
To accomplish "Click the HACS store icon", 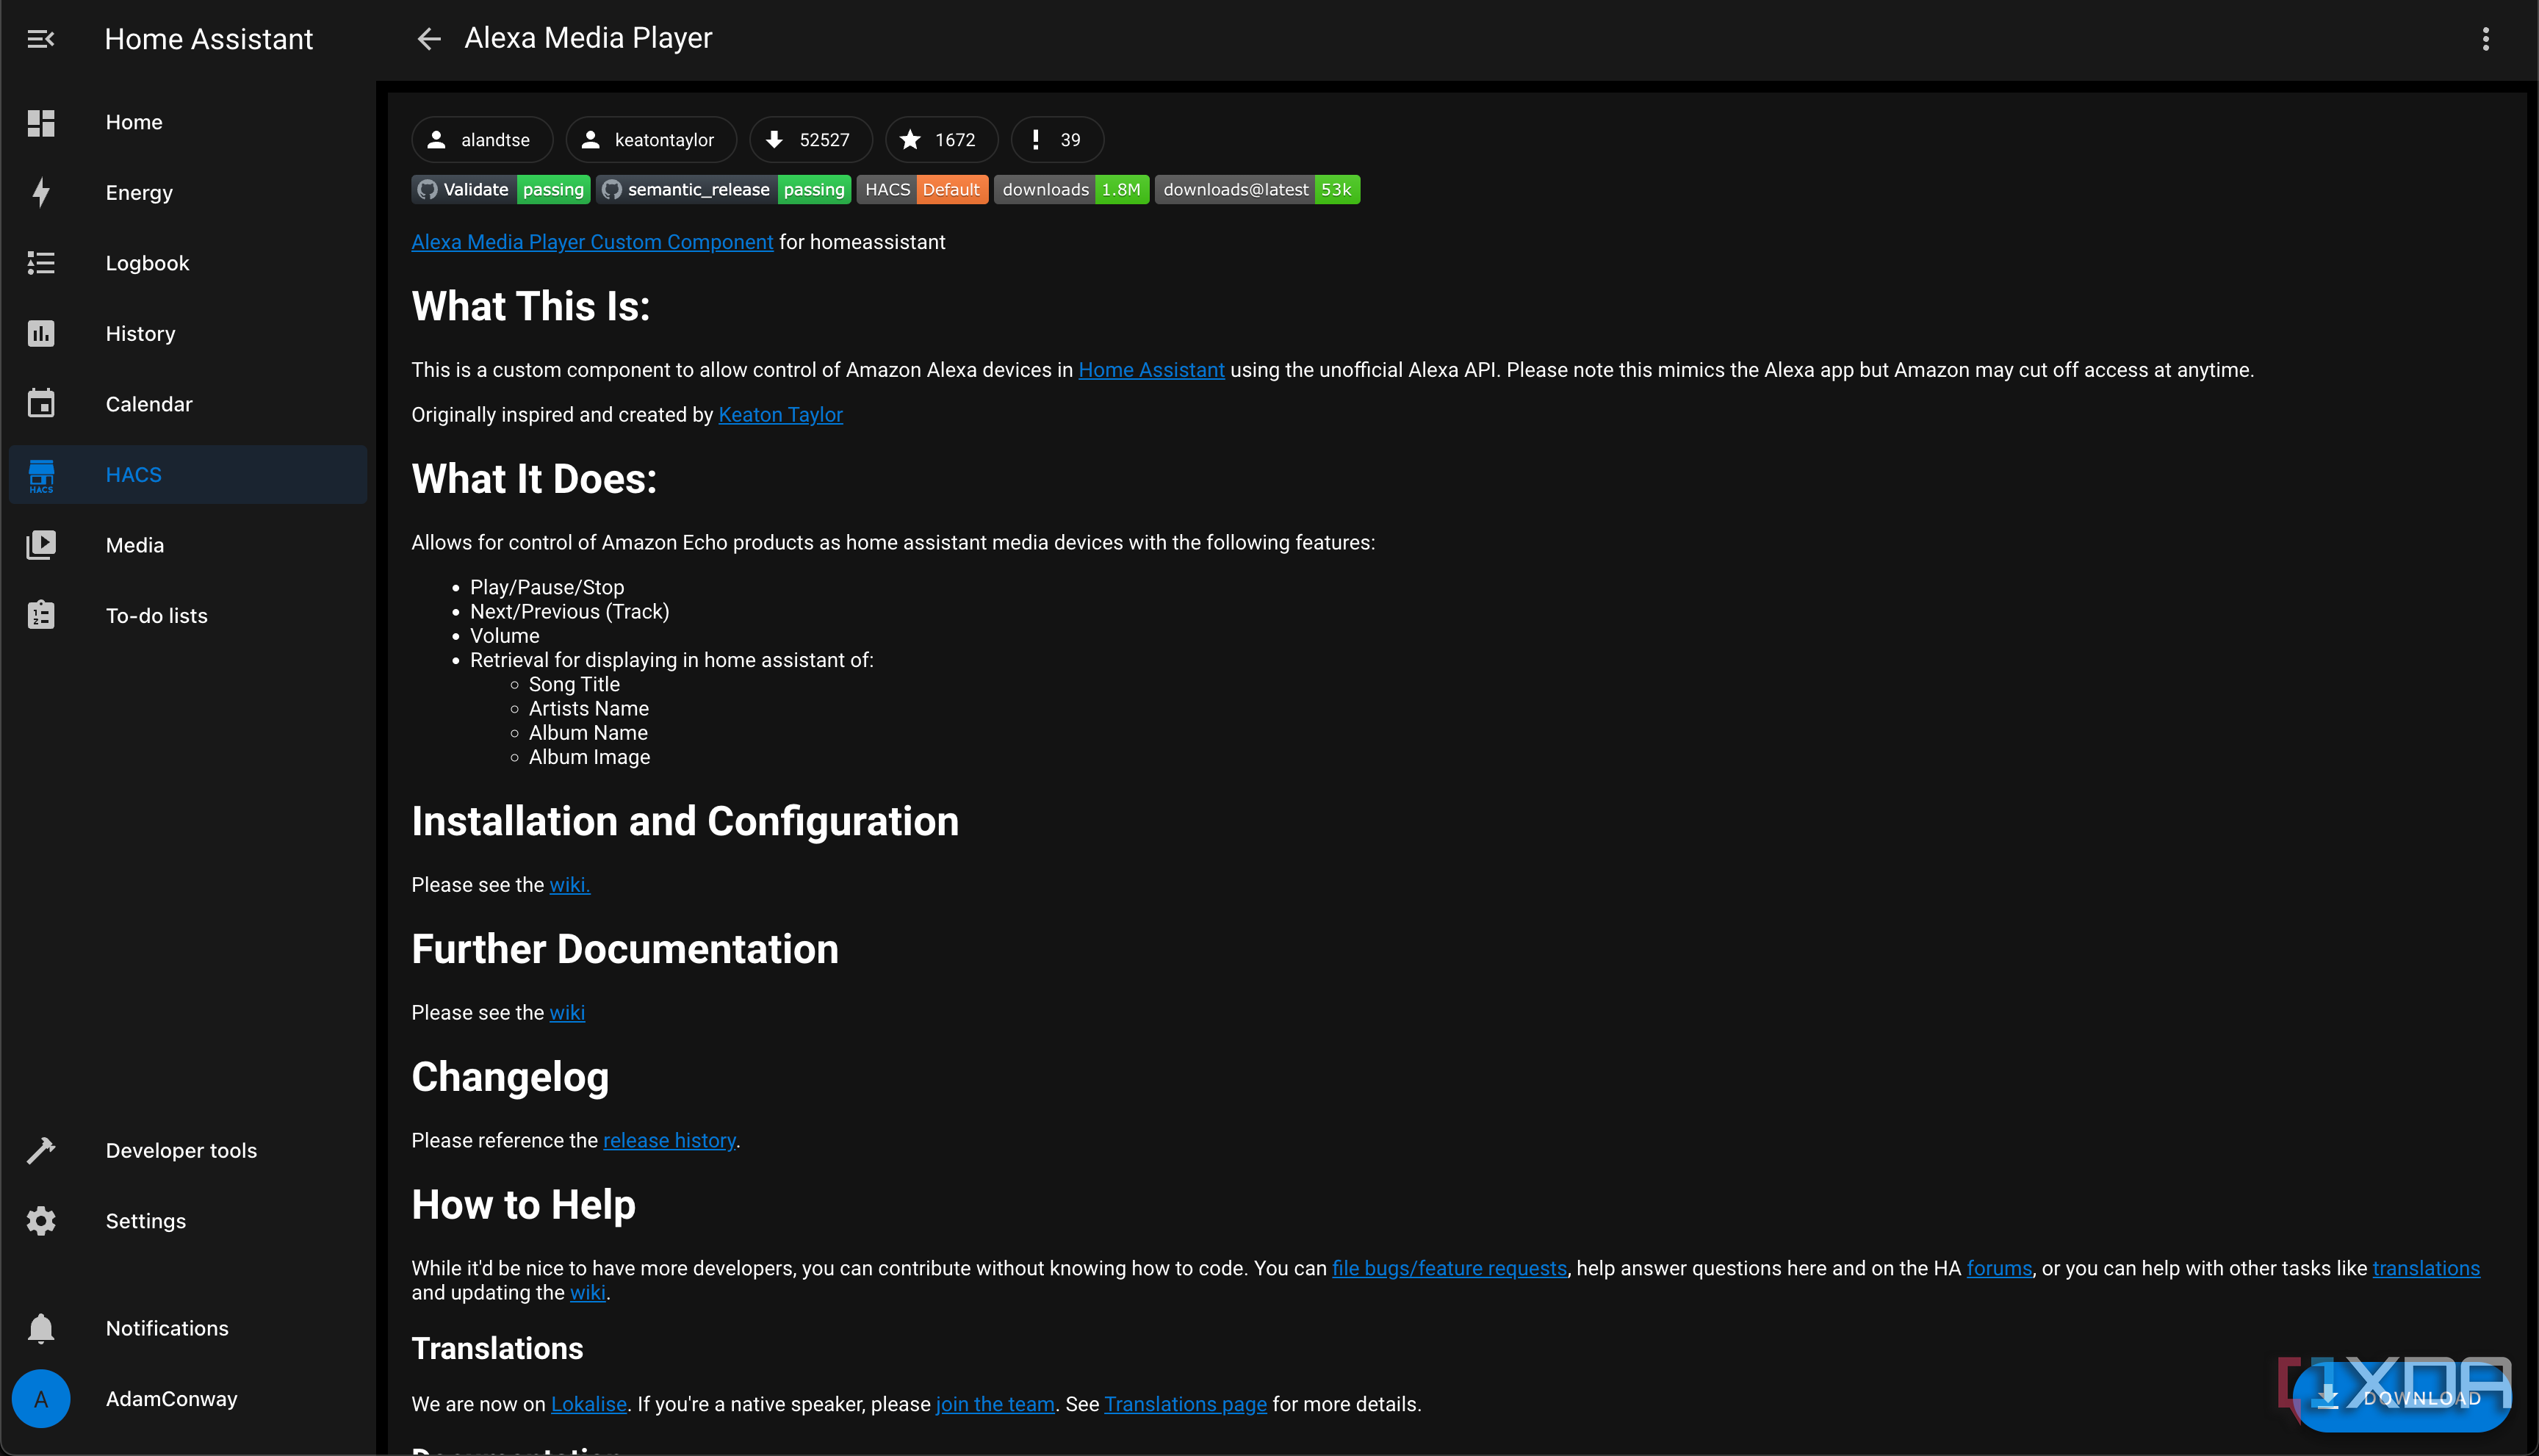I will (x=41, y=475).
